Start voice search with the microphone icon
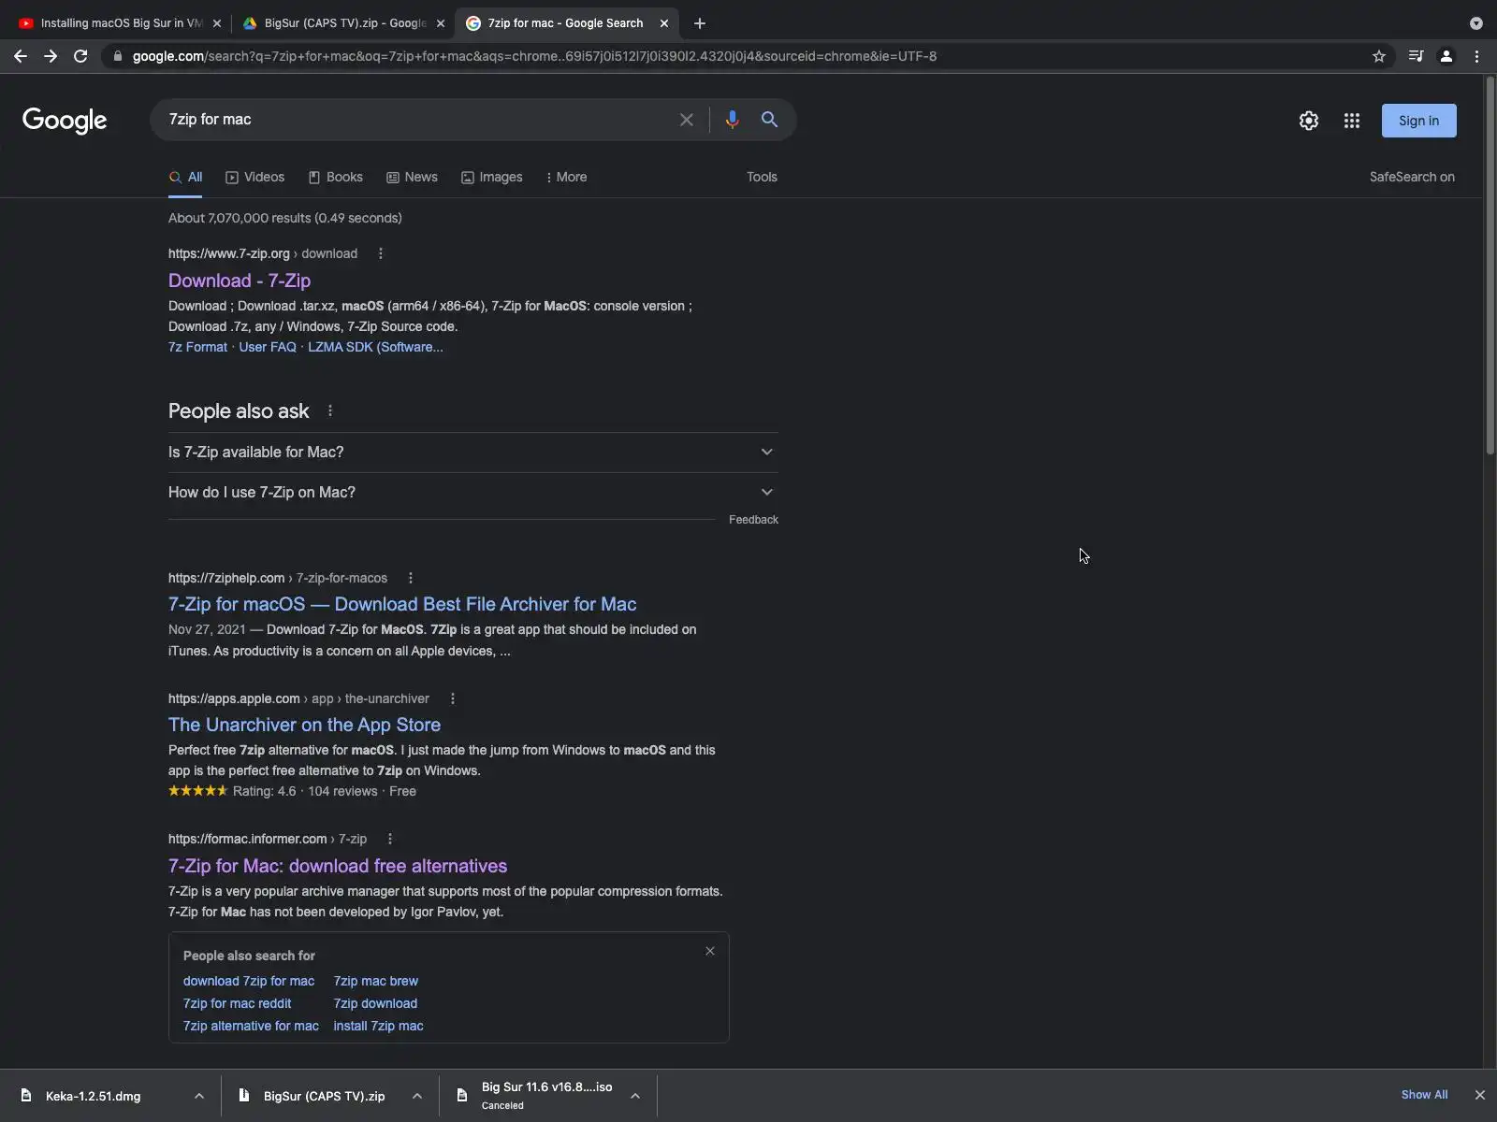This screenshot has width=1497, height=1122. coord(733,120)
